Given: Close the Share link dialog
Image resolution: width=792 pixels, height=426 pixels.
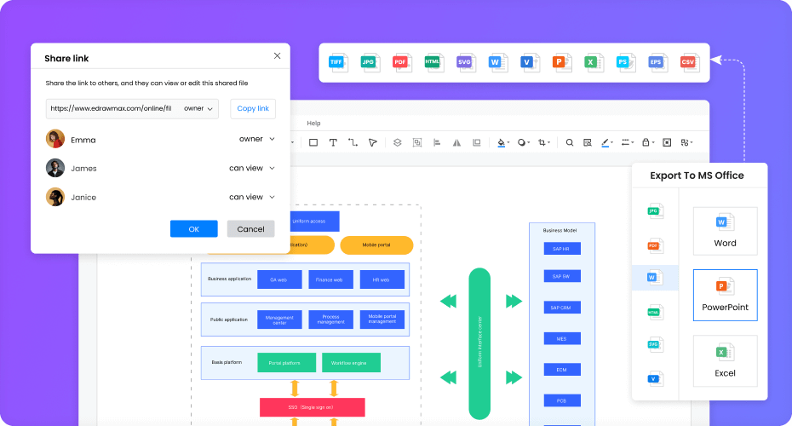Looking at the screenshot, I should 278,55.
